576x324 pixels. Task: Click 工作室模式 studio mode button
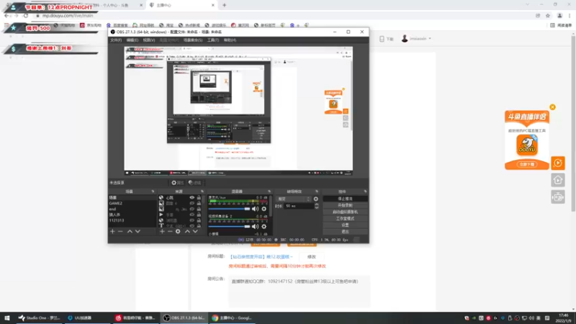tap(345, 219)
